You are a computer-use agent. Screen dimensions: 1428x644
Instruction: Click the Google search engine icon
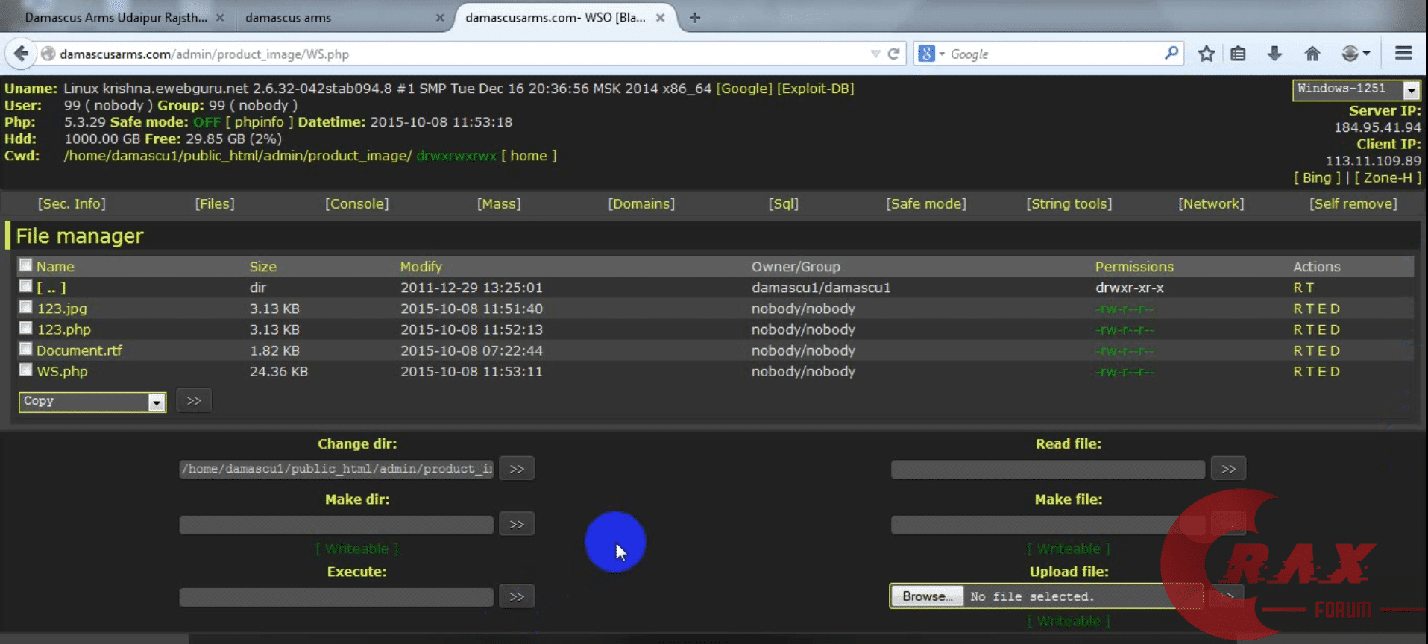tap(926, 54)
